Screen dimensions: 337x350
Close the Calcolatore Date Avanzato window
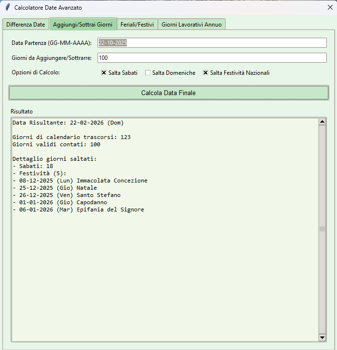[330, 8]
